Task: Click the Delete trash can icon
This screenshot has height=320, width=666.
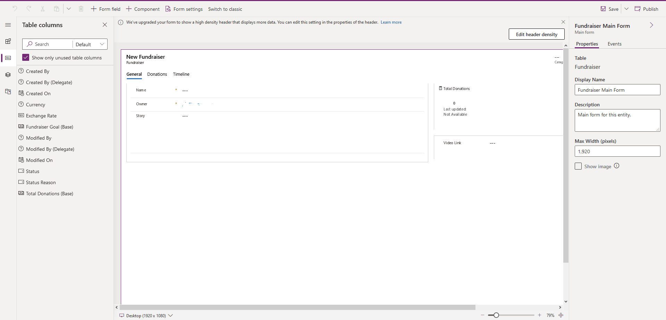Action: point(81,9)
